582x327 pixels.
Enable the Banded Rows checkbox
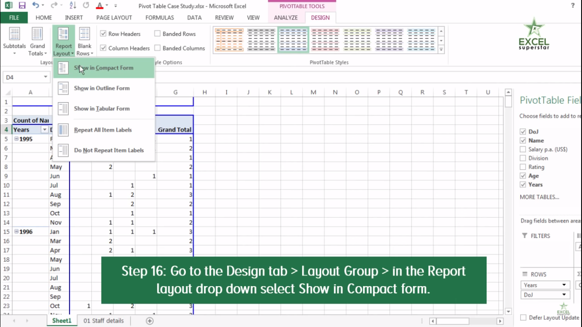(157, 34)
